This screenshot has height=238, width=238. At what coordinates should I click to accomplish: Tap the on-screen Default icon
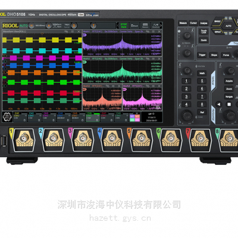tap(134, 26)
